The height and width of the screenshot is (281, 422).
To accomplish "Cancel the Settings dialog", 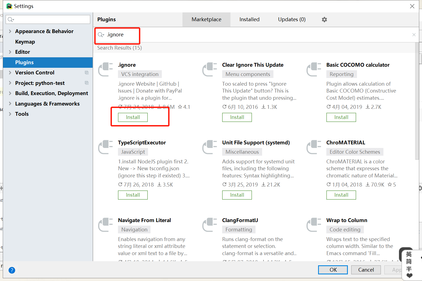I will click(366, 270).
